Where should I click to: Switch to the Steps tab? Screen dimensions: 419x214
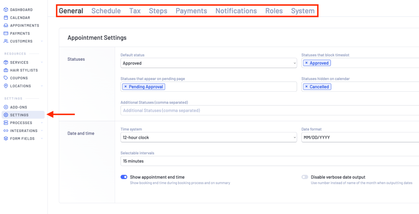tap(158, 11)
